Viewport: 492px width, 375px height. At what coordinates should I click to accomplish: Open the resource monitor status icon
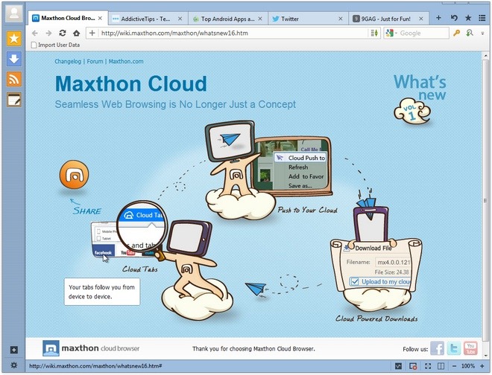[x=398, y=366]
